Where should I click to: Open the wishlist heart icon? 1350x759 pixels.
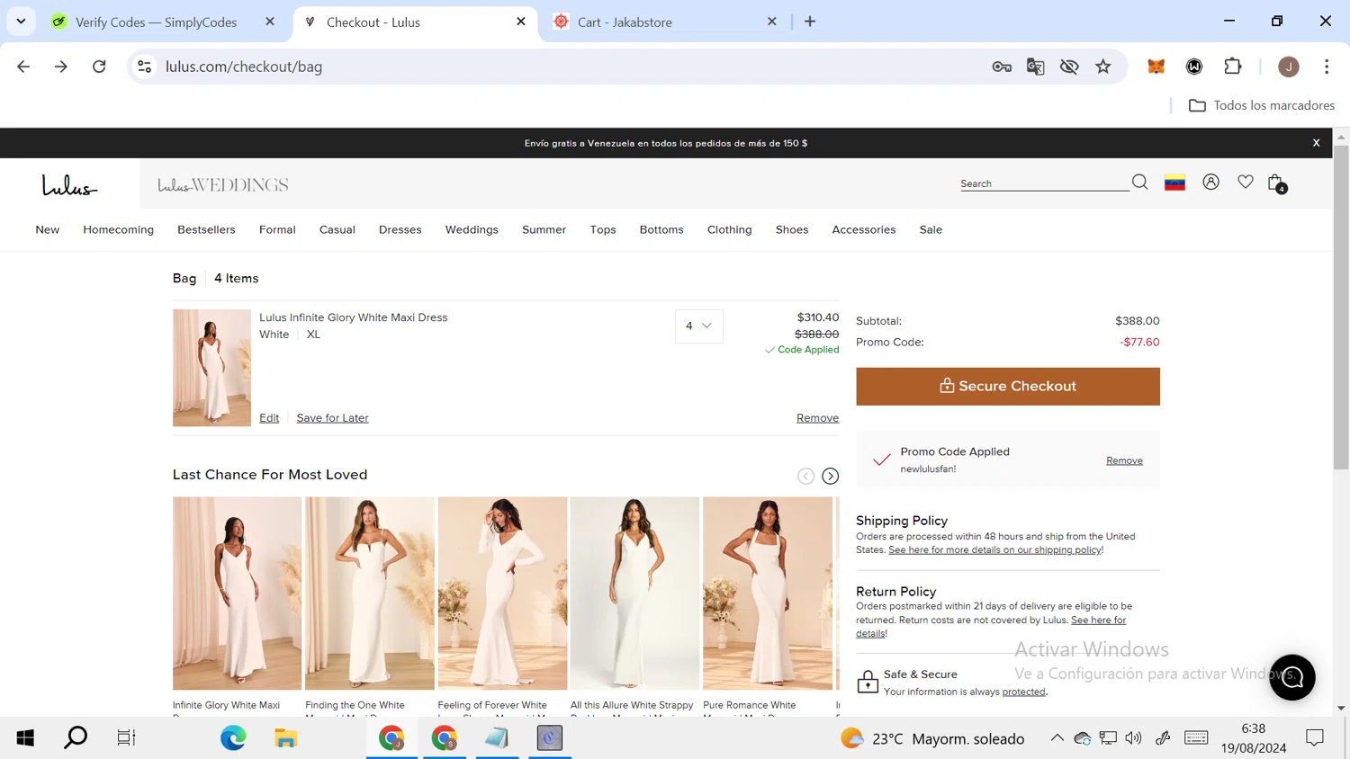pos(1245,183)
